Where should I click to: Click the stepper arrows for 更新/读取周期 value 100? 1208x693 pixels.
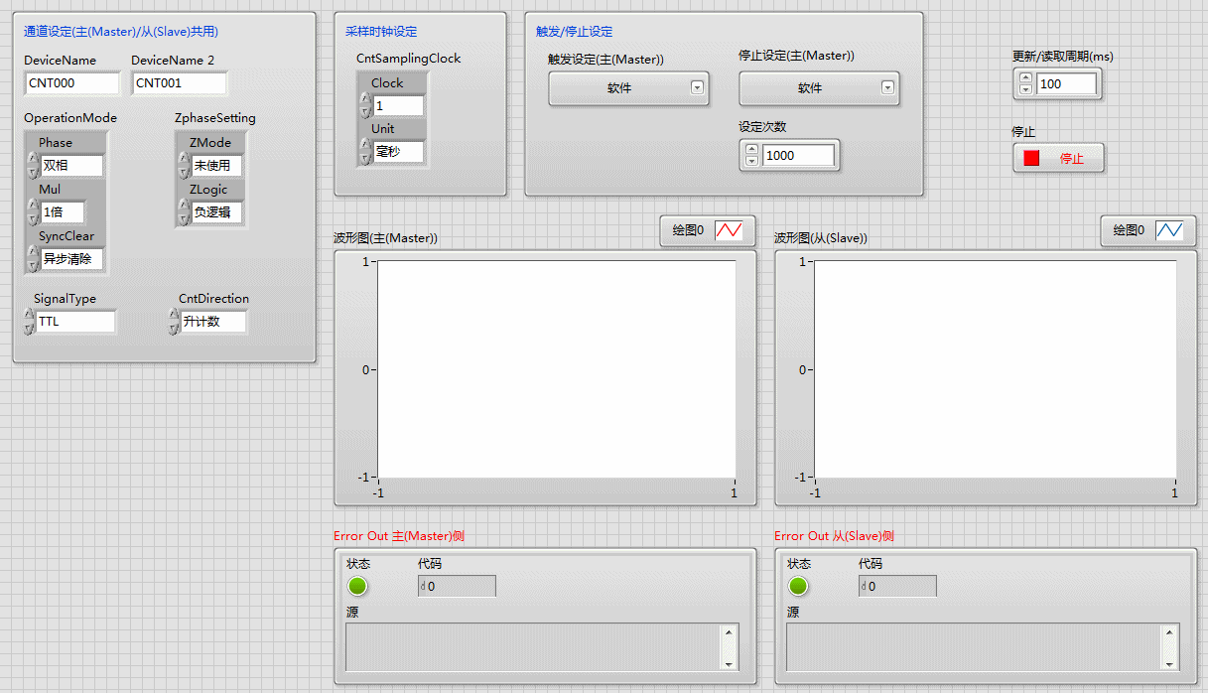click(1025, 84)
